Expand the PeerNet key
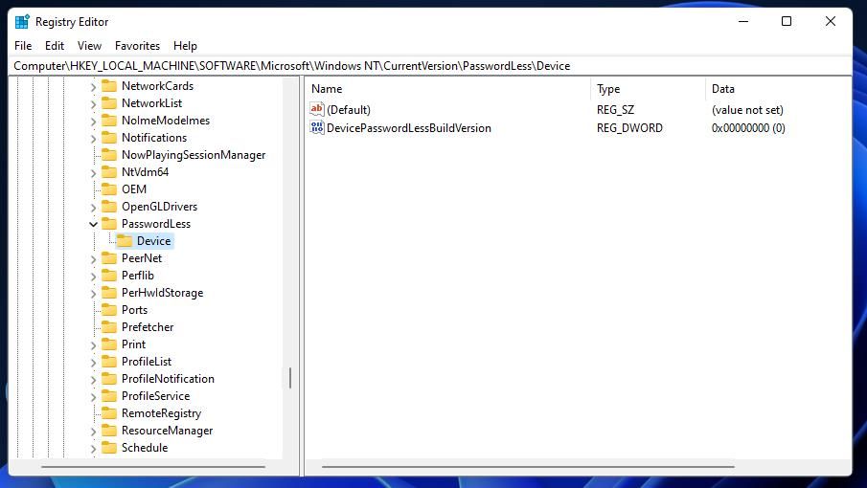Viewport: 867px width, 488px height. tap(94, 259)
